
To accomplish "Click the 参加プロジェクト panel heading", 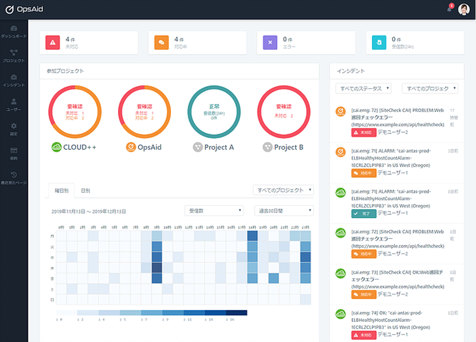I will click(x=65, y=71).
